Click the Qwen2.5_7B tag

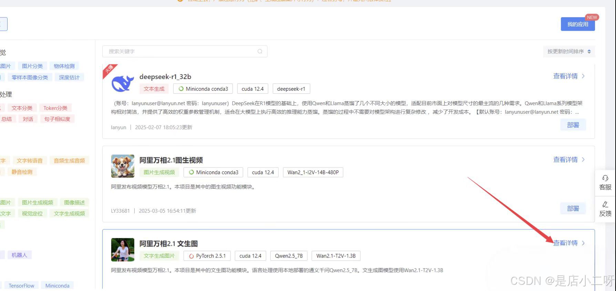[x=289, y=256]
